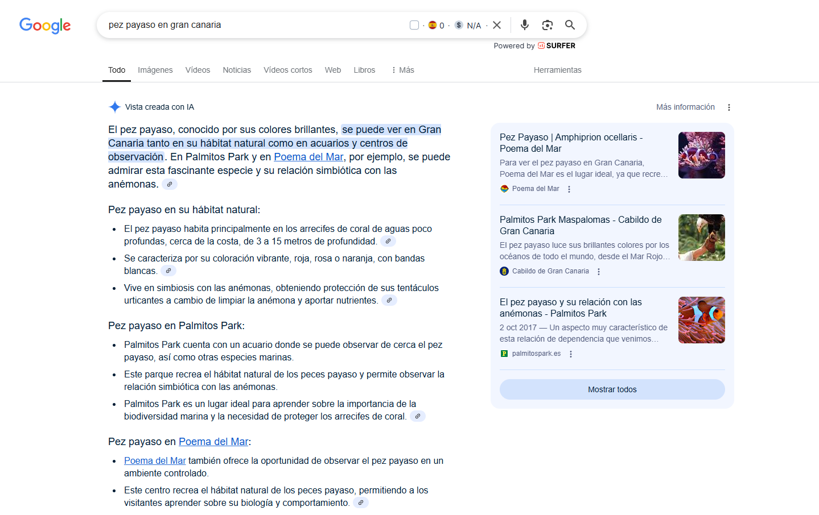The height and width of the screenshot is (515, 819).
Task: Open the AI overview three-dot menu
Action: 729,107
